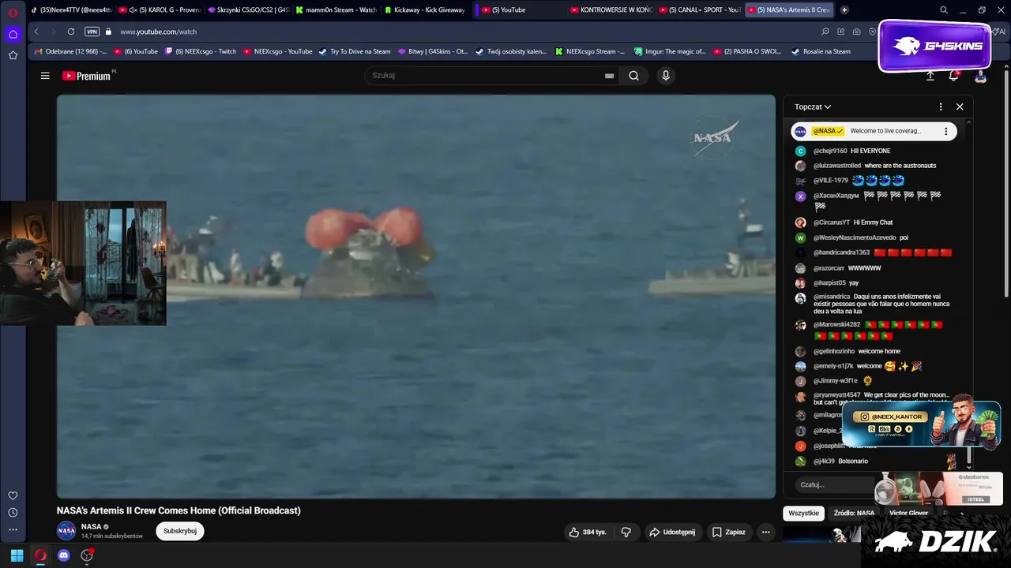Open the Windows Start button
Image resolution: width=1011 pixels, height=568 pixels.
[x=17, y=555]
